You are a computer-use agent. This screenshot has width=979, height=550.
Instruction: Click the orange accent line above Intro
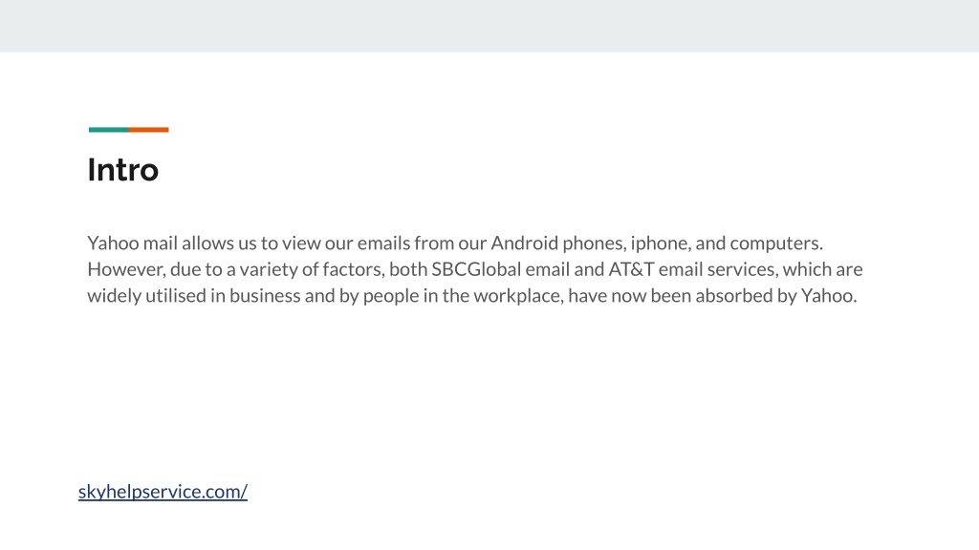[x=149, y=130]
